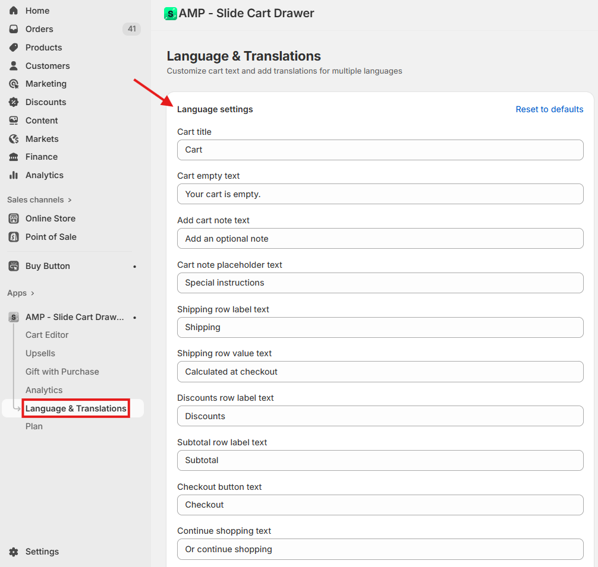The image size is (598, 567).
Task: Click the Markets globe icon
Action: [14, 138]
